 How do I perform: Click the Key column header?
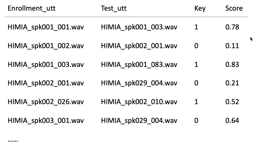(x=200, y=8)
